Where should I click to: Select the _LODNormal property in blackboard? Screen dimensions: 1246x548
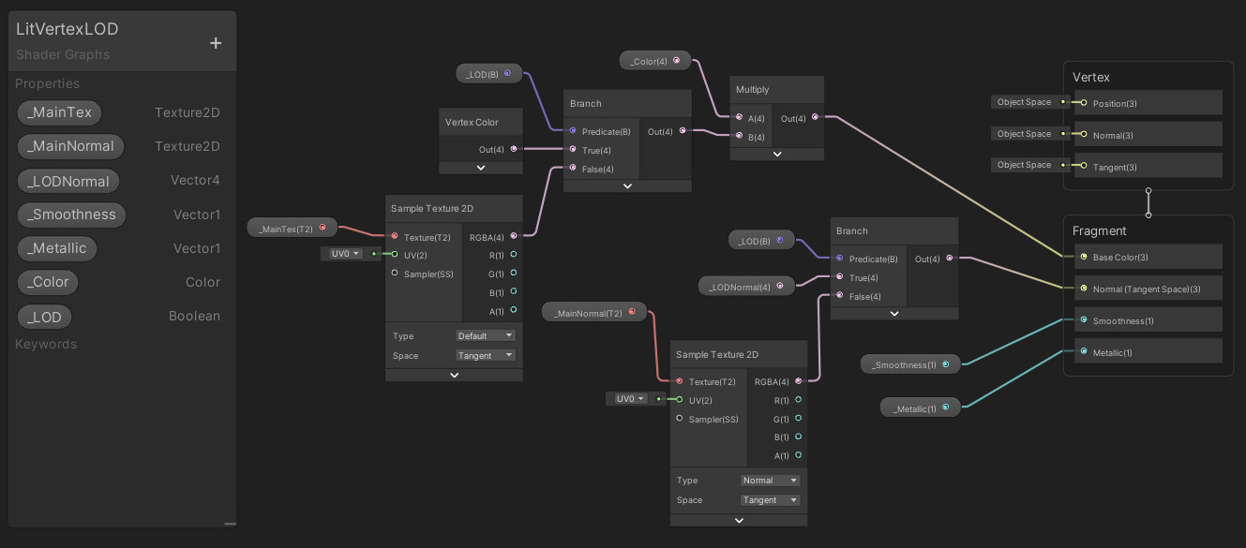coord(68,181)
